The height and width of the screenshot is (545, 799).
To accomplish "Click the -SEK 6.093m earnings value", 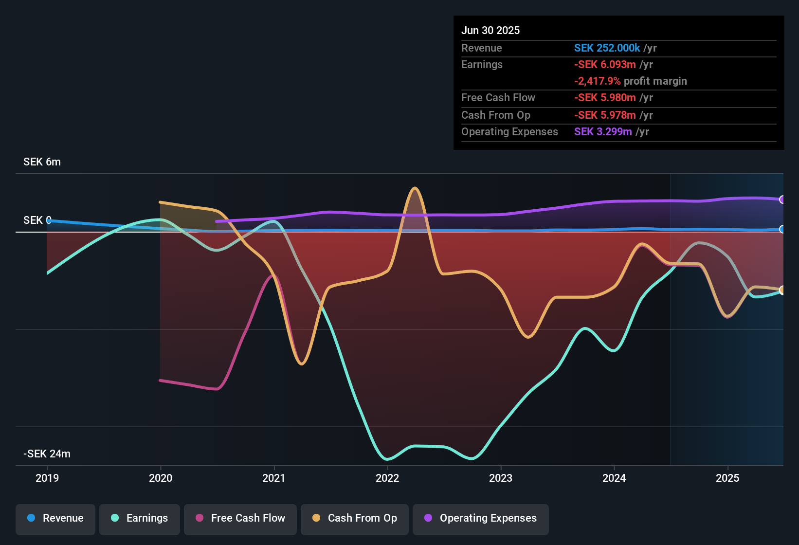I will (x=605, y=64).
